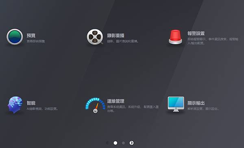Open the AI head 智能 icon
This screenshot has width=244, height=148.
[x=15, y=105]
